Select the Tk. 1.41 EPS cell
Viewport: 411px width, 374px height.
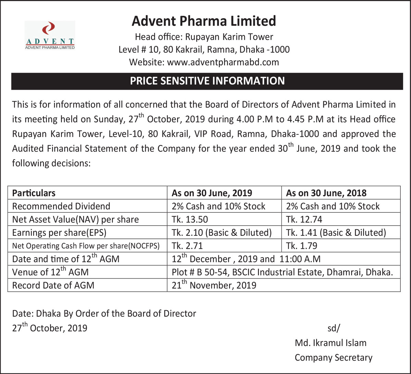[x=336, y=232]
